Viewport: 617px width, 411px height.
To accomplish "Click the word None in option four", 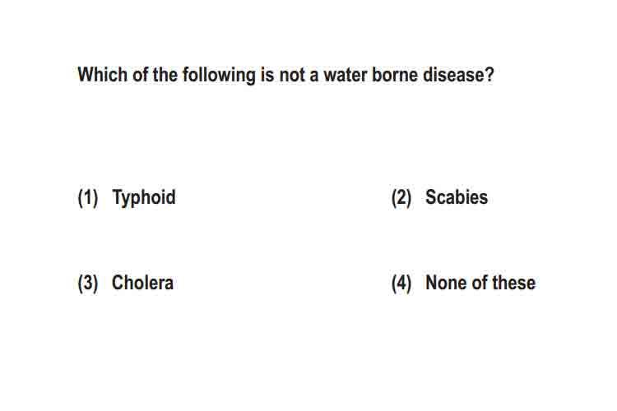I will click(446, 283).
